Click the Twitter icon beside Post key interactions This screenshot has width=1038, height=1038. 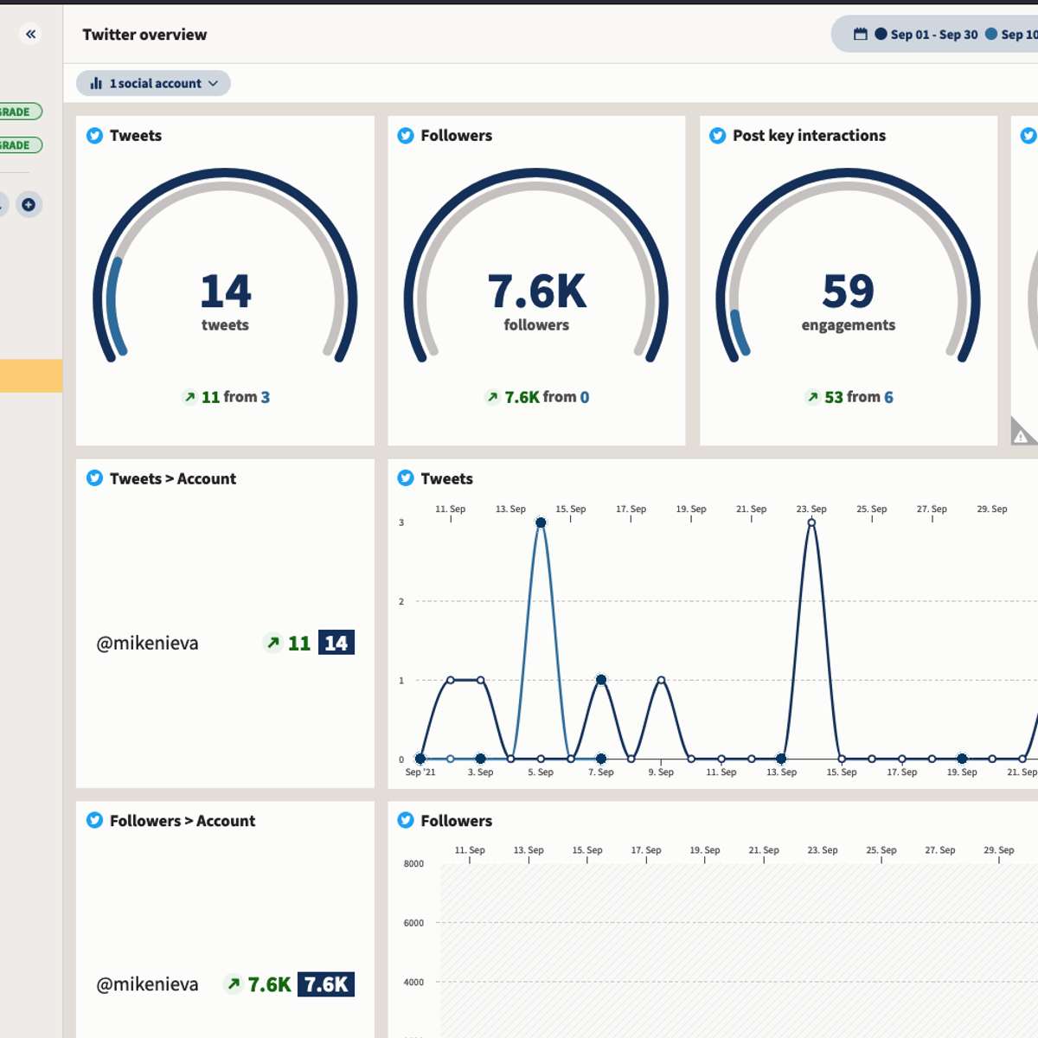[x=717, y=136]
